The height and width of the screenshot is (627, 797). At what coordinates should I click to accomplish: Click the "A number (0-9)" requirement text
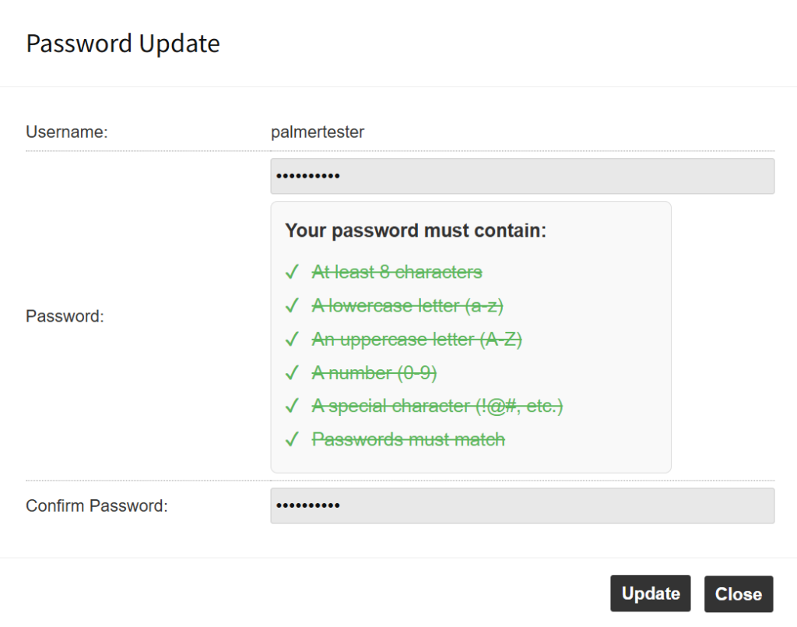[x=374, y=373]
